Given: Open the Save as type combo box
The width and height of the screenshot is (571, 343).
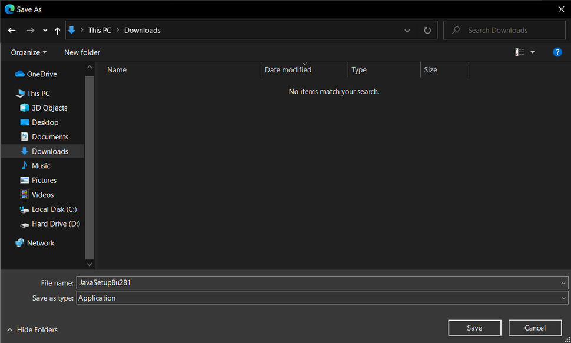Looking at the screenshot, I should coord(322,298).
